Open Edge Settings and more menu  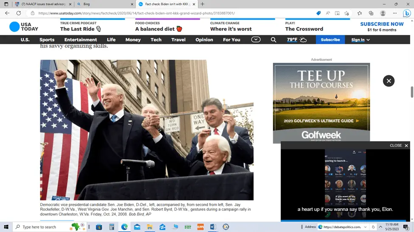coord(395,13)
